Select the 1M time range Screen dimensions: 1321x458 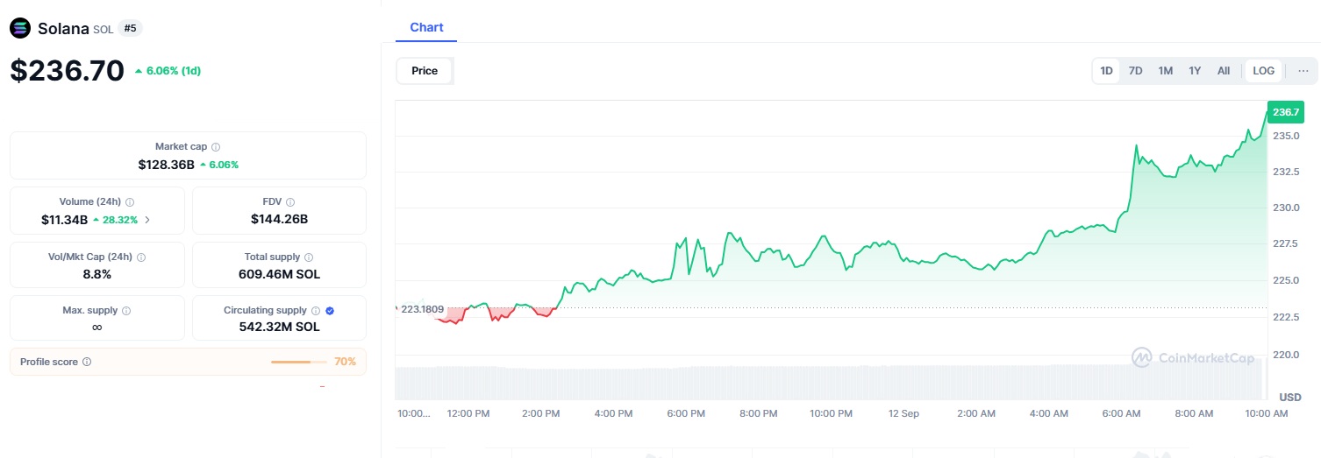pos(1166,71)
